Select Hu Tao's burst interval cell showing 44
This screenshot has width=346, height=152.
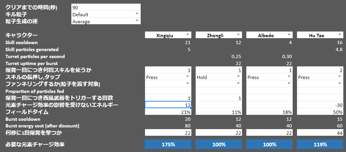coord(320,133)
